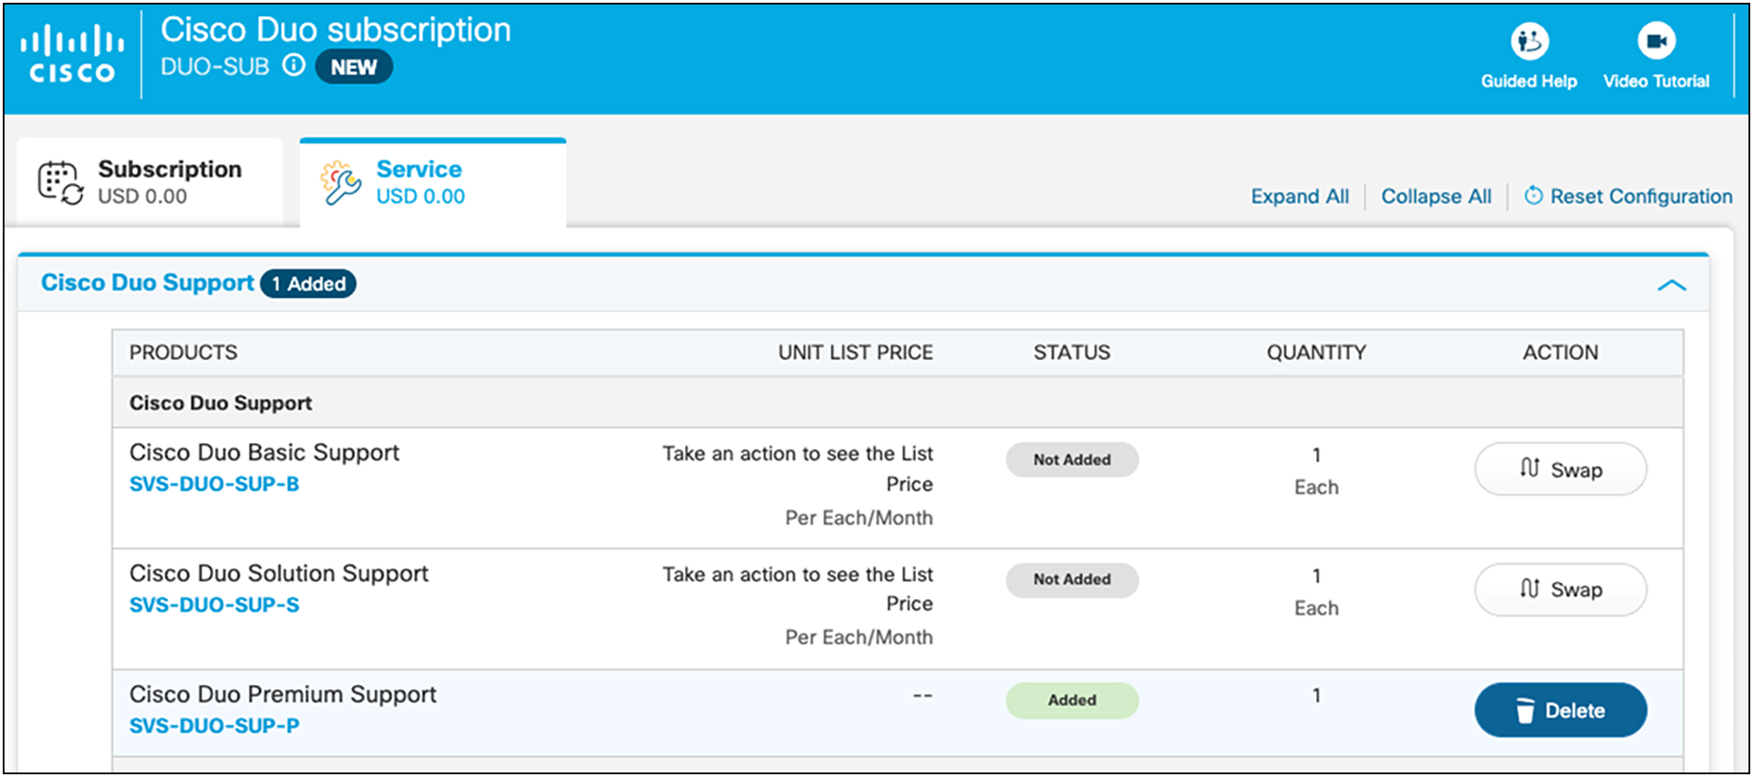Click swap arrows icon for Basic Support
1753x777 pixels.
[1529, 467]
